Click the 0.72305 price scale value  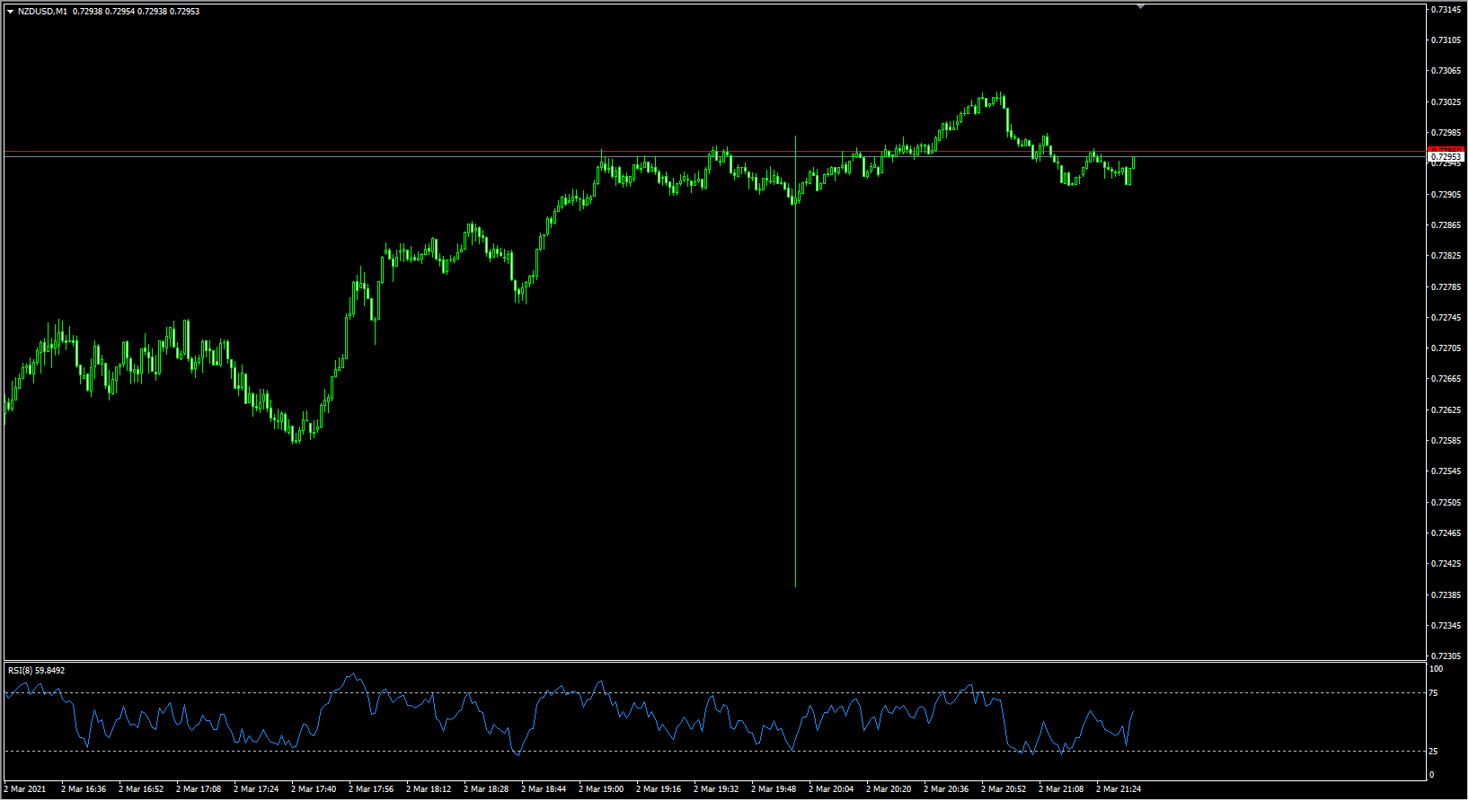point(1446,656)
